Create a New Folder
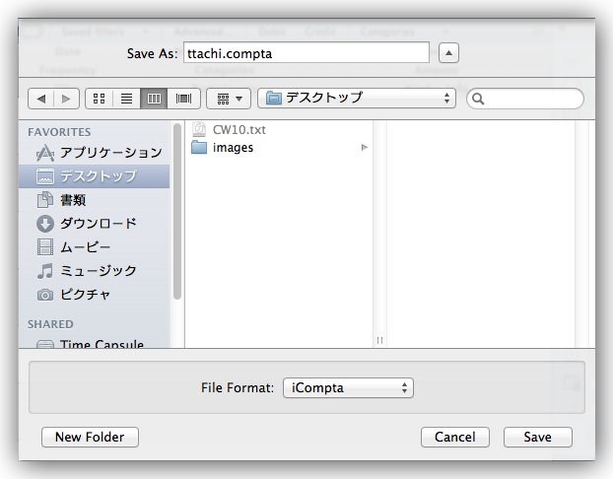Viewport: 613px width, 479px height. click(x=90, y=437)
